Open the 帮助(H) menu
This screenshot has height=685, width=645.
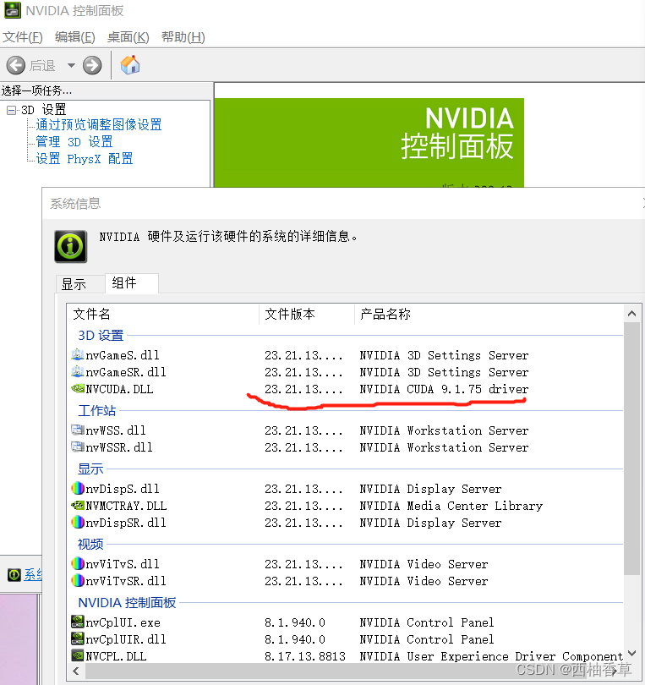click(183, 37)
